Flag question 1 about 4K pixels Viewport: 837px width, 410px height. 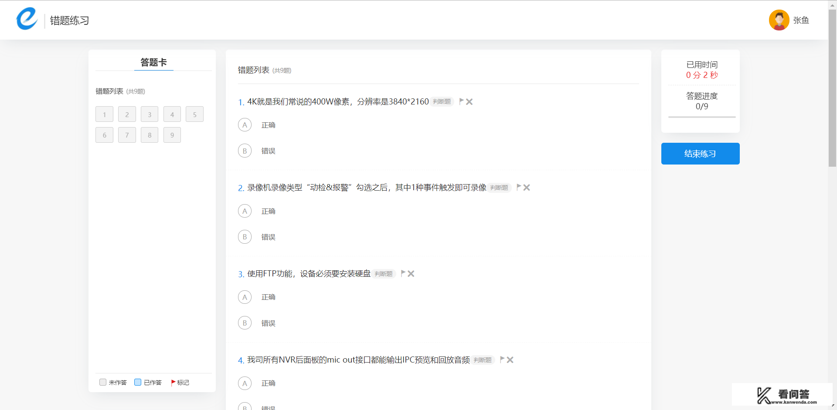click(x=461, y=101)
